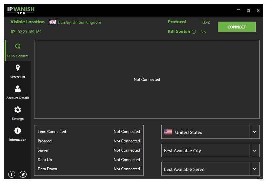
Task: Expand the United States country dropdown arrow
Action: point(255,132)
